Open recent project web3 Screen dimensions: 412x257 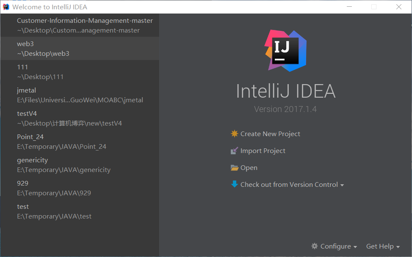pos(80,49)
